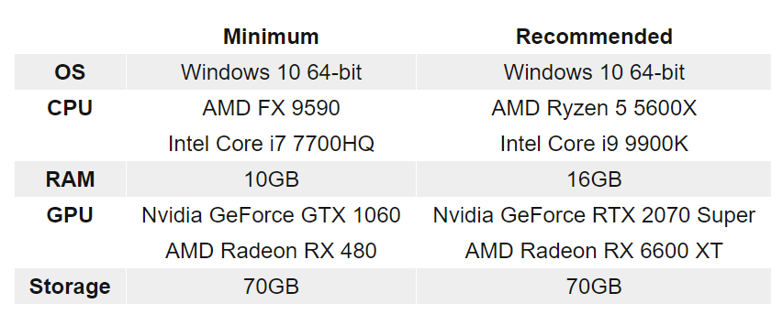Click the AMD Radeon RX 480 text
783x336 pixels.
tap(271, 251)
